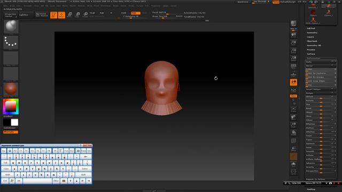This screenshot has width=342, height=192.
Task: Toggle circle option beside Polish By Features
Action: [x=335, y=73]
